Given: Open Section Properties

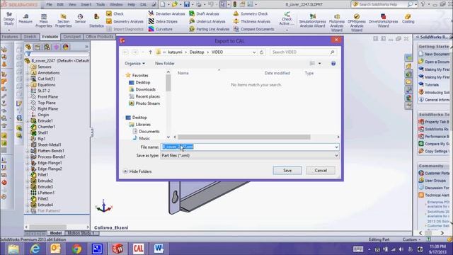Looking at the screenshot, I should (63, 21).
